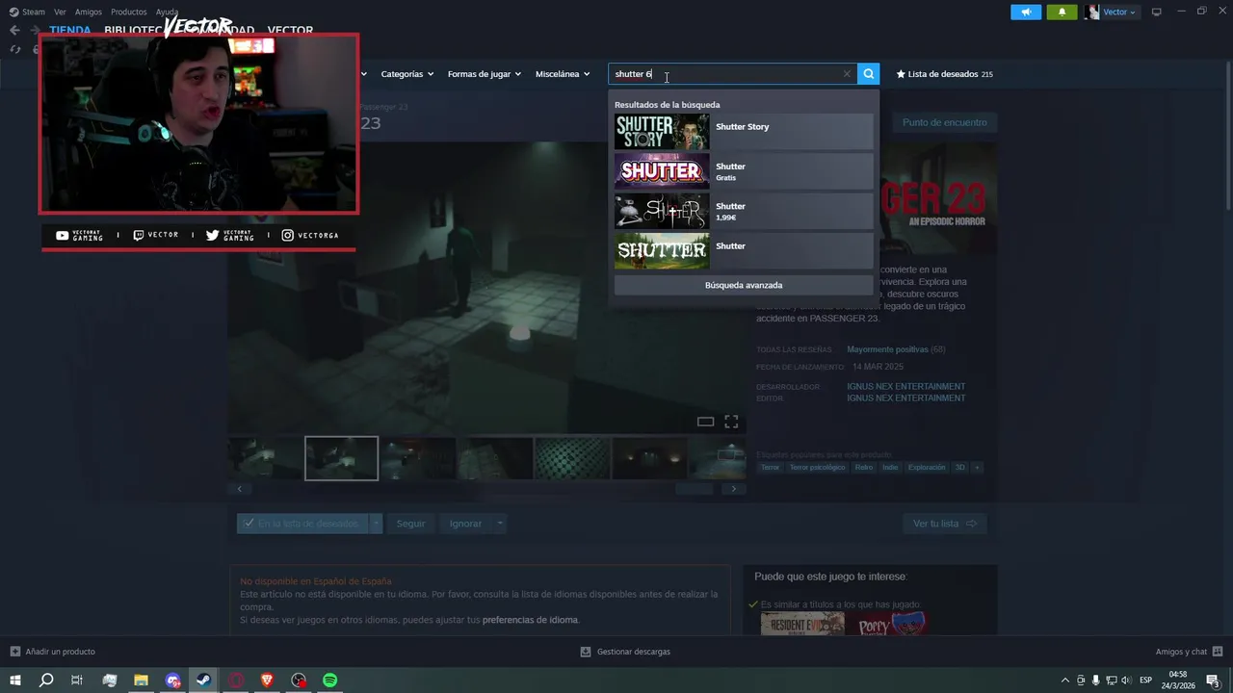Click the Retro tag

click(x=864, y=468)
